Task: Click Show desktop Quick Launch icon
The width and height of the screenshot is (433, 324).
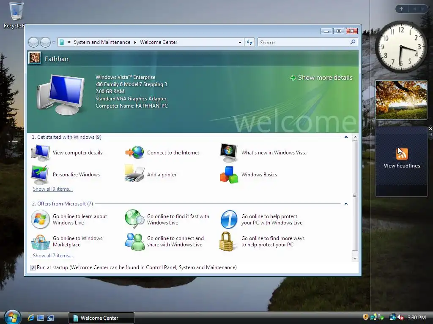Action: [x=41, y=318]
